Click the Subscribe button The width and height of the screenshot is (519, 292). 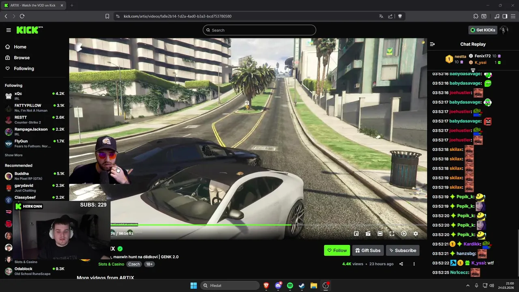point(403,250)
